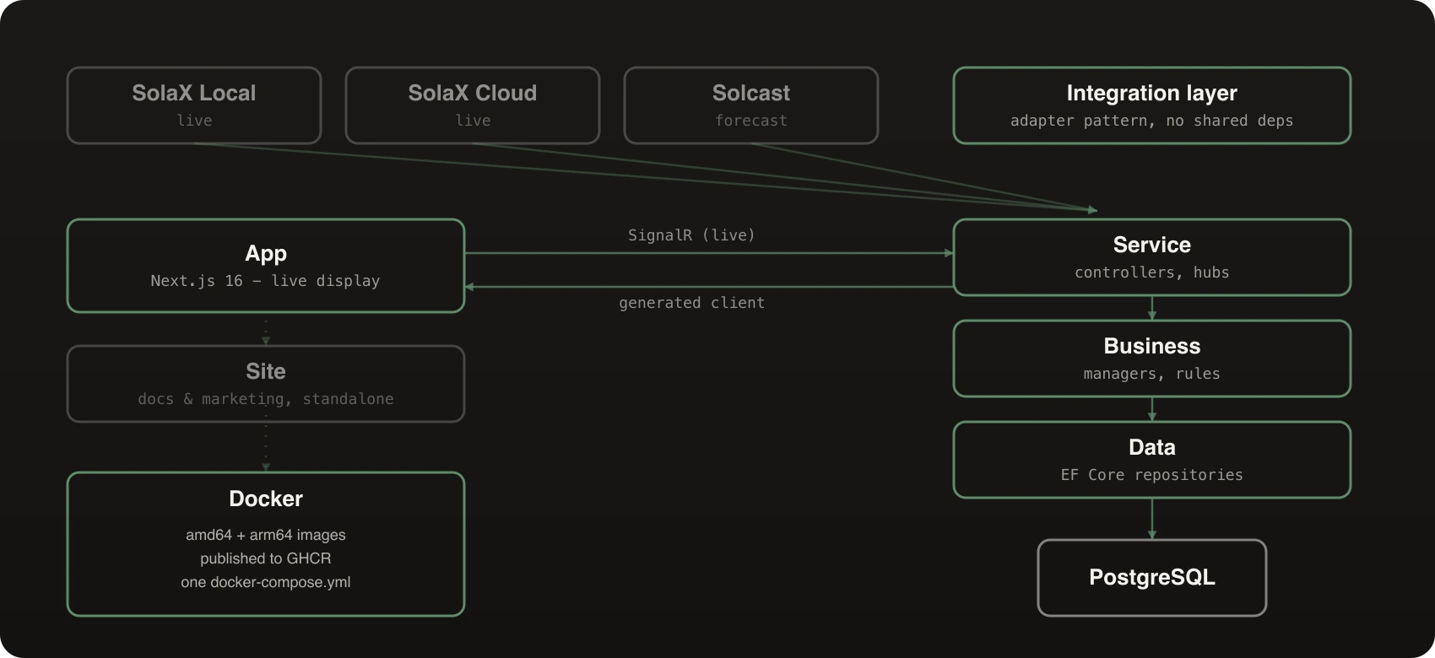Click the Integration layer box

click(x=1152, y=105)
